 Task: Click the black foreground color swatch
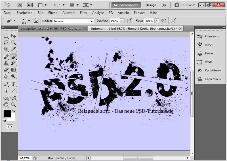[x=7, y=113]
